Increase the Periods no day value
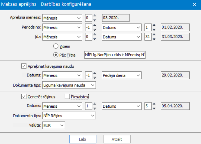The width and height of the screenshot is (201, 144). tap(154, 26)
